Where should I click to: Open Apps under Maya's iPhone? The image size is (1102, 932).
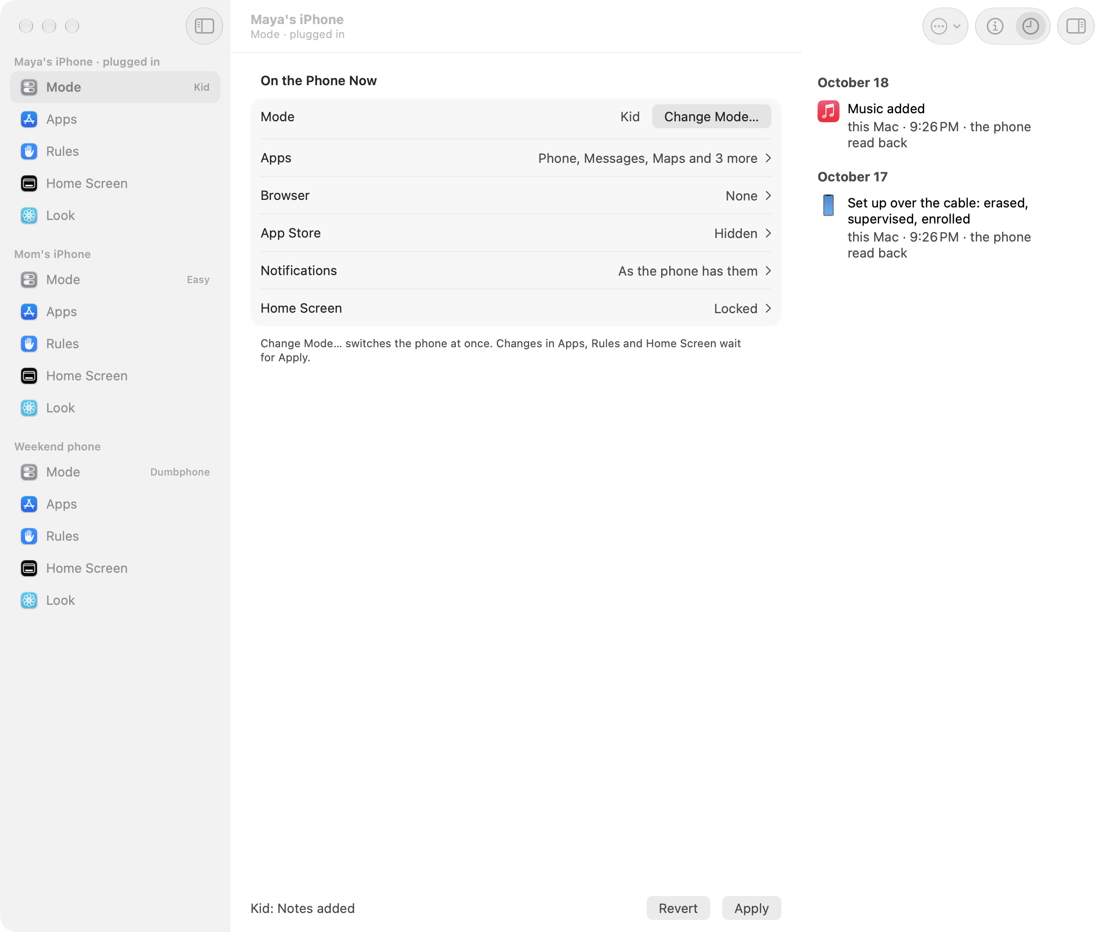[x=115, y=119]
